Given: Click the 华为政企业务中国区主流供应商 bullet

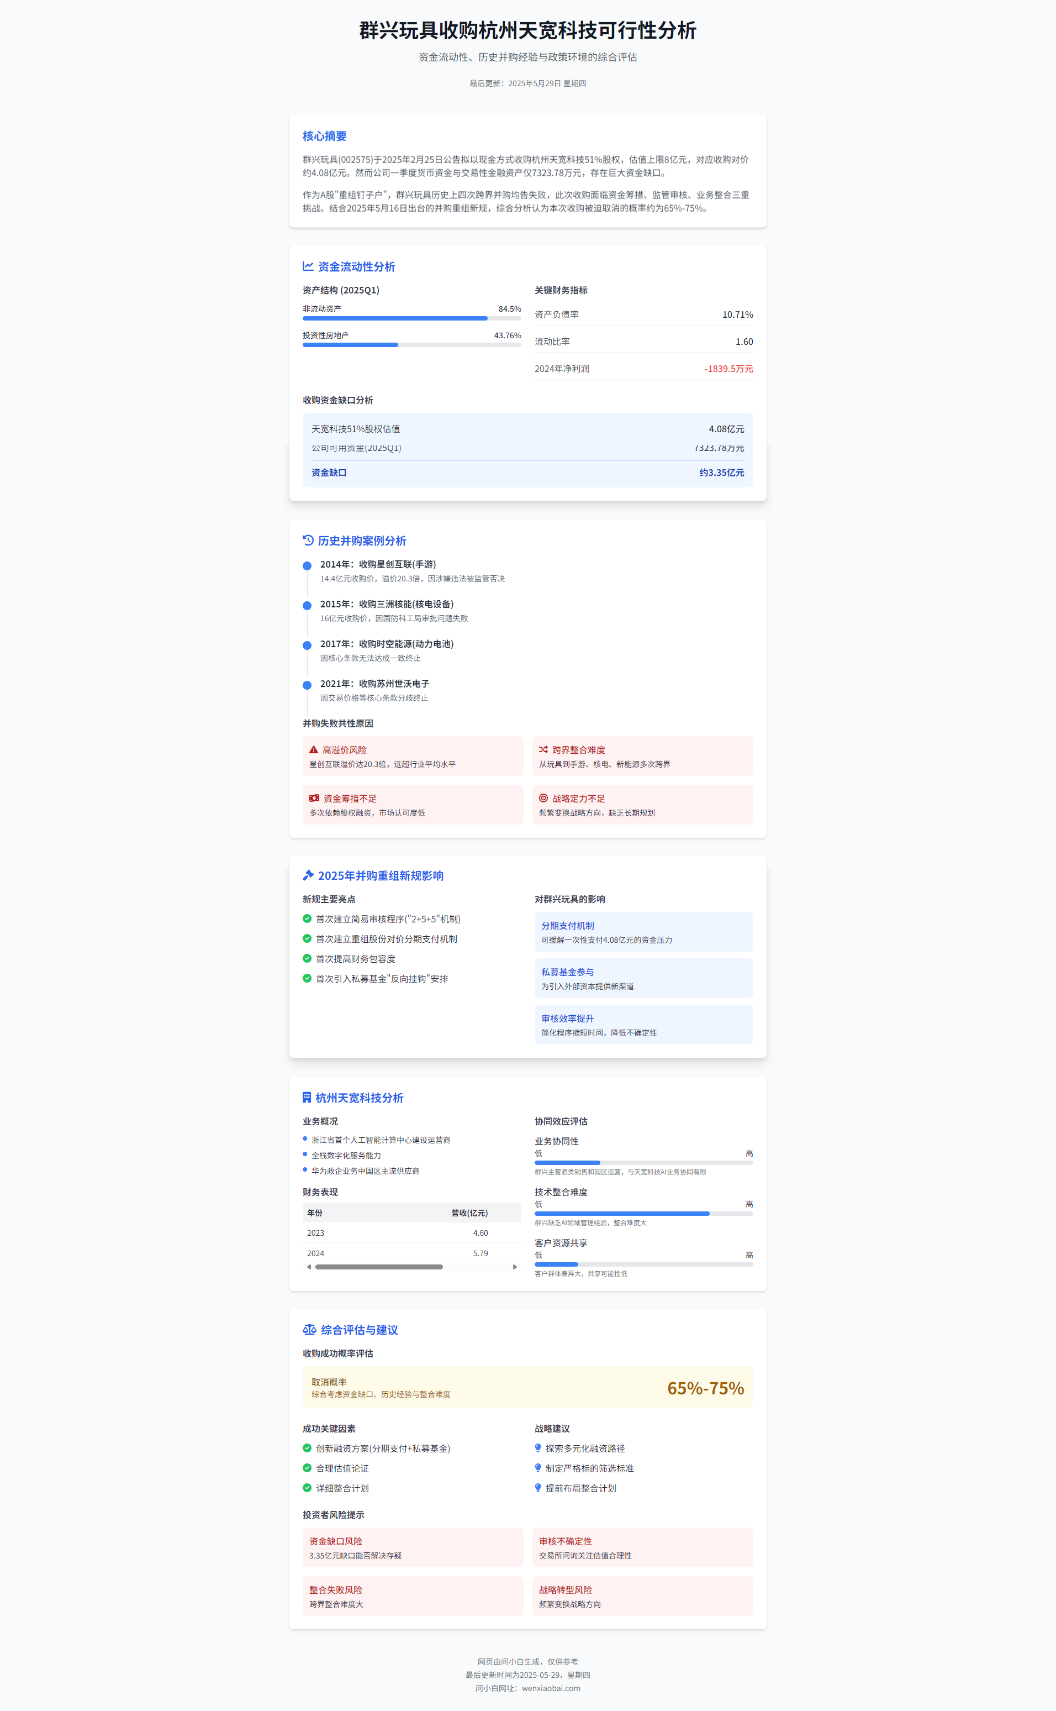Looking at the screenshot, I should coord(365,1171).
